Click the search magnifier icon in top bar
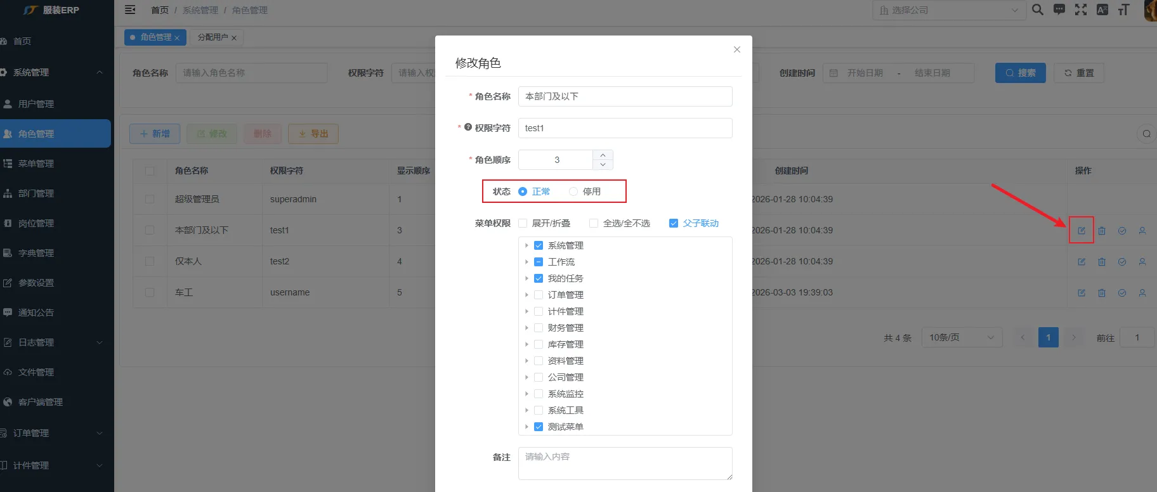This screenshot has width=1157, height=492. pyautogui.click(x=1038, y=10)
